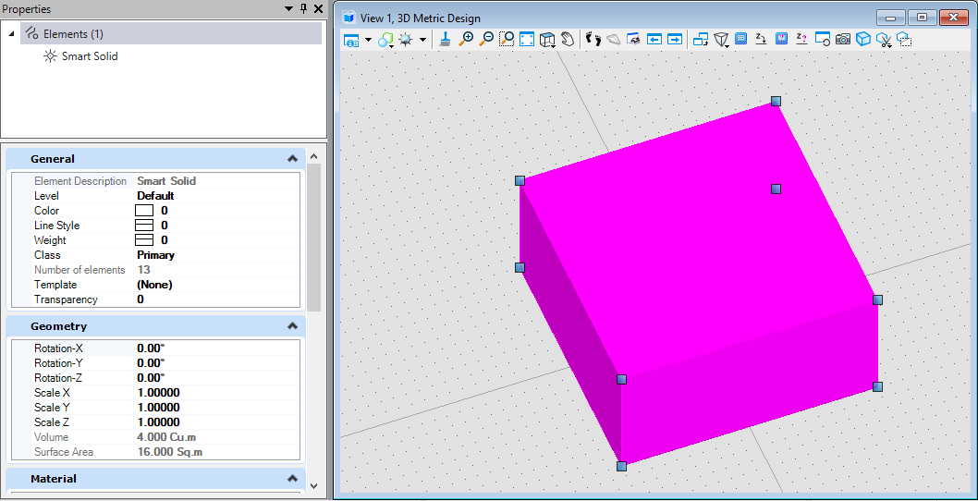
Task: Open the Change View Perspective tool
Action: (x=722, y=40)
